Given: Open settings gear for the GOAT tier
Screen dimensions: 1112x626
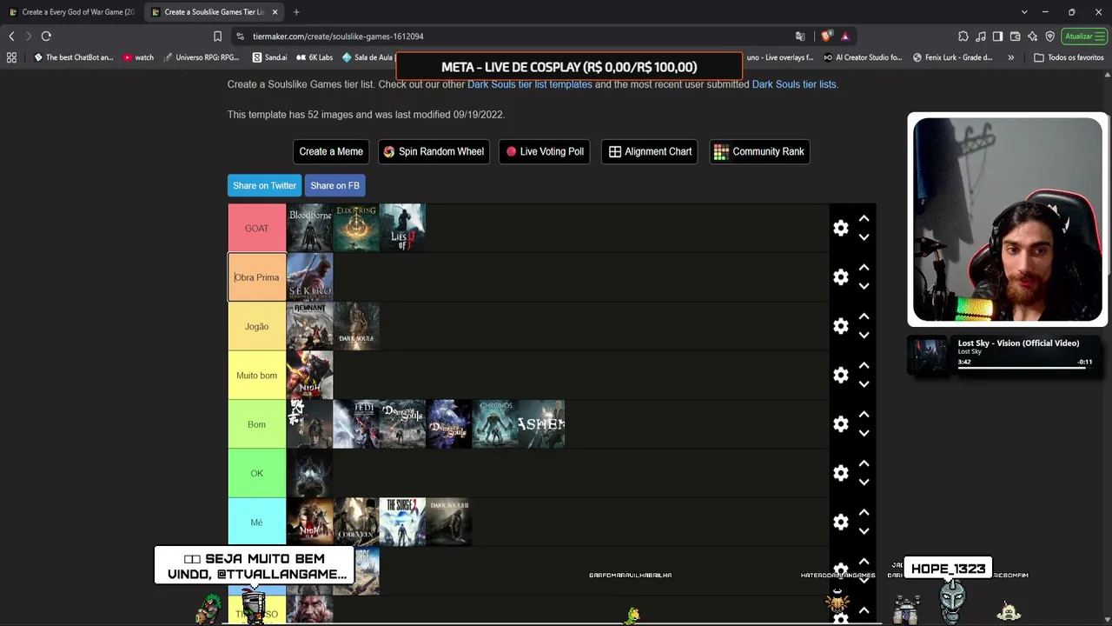Looking at the screenshot, I should click(840, 228).
